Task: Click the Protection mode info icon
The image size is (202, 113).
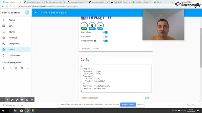Action: pyautogui.click(x=95, y=41)
